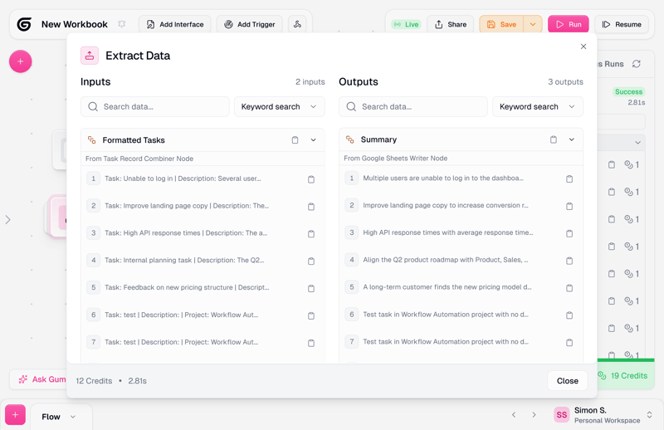Image resolution: width=664 pixels, height=430 pixels.
Task: Click the Close button in dialog footer
Action: pyautogui.click(x=567, y=381)
